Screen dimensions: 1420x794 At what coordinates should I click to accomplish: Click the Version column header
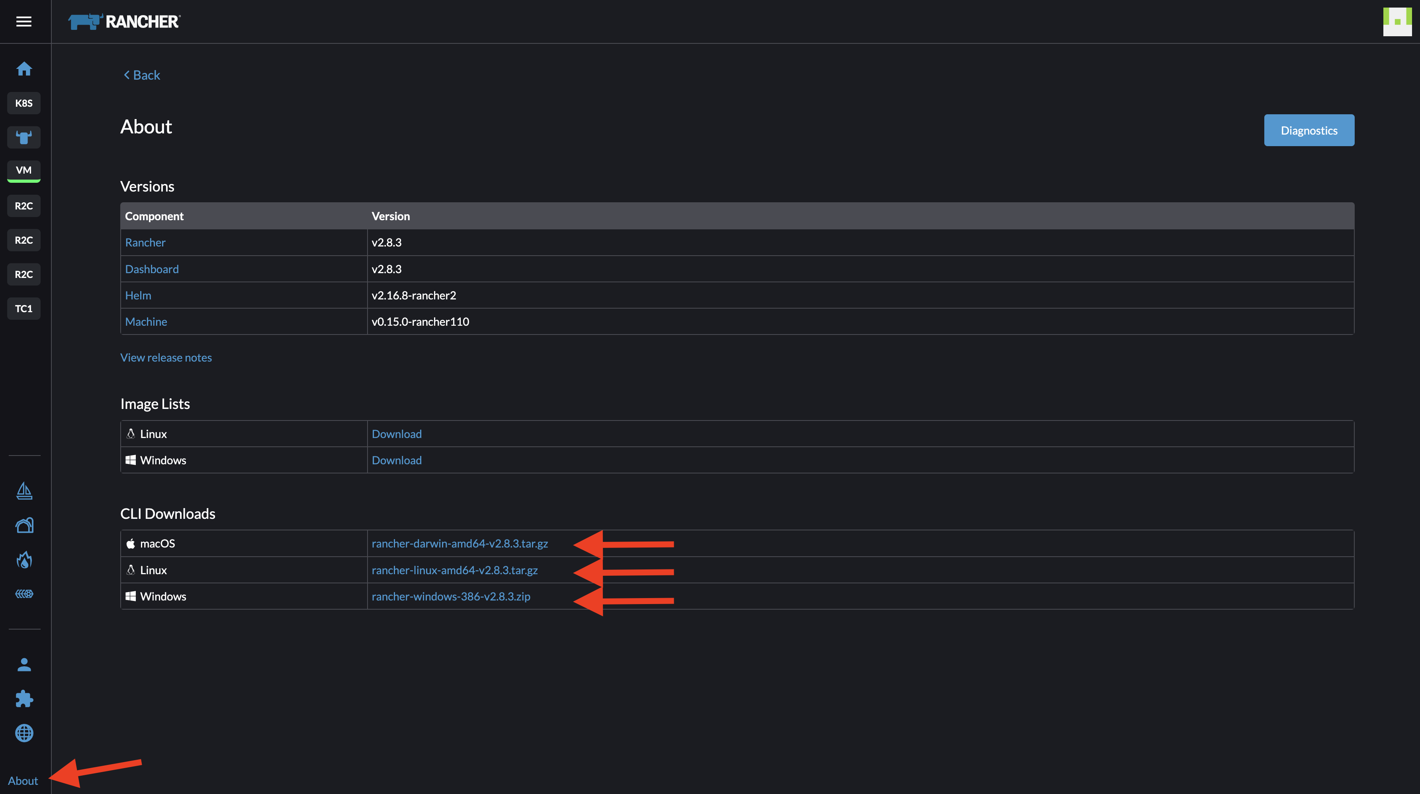[390, 216]
